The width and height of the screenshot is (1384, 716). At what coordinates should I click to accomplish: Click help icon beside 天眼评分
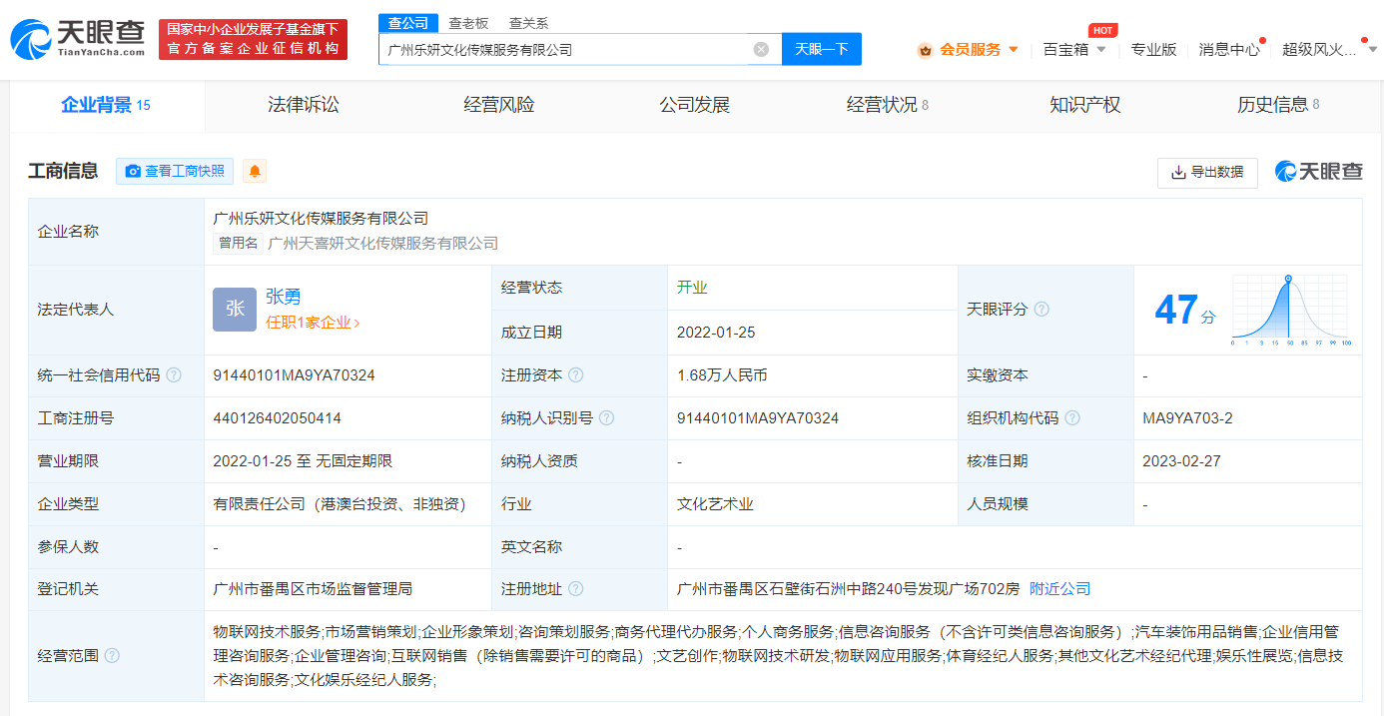(1041, 310)
